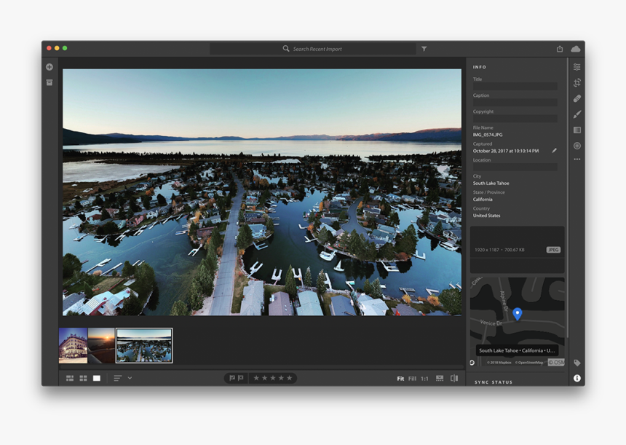626x445 pixels.
Task: Open the OpenStreetMap attribution link
Action: pos(529,363)
